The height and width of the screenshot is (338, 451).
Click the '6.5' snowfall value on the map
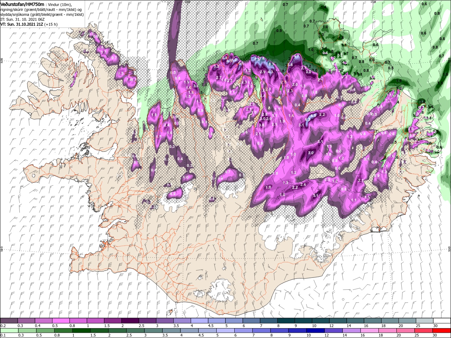pos(308,119)
